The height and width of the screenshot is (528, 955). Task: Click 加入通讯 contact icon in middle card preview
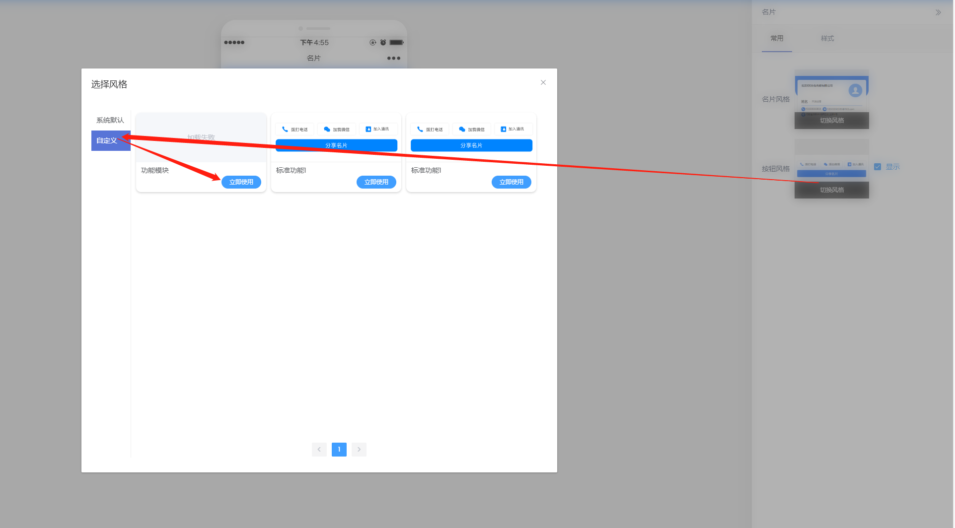[x=368, y=129]
